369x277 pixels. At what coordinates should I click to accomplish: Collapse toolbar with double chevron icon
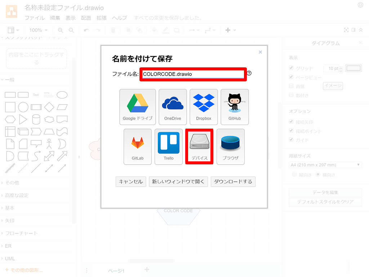click(x=360, y=30)
